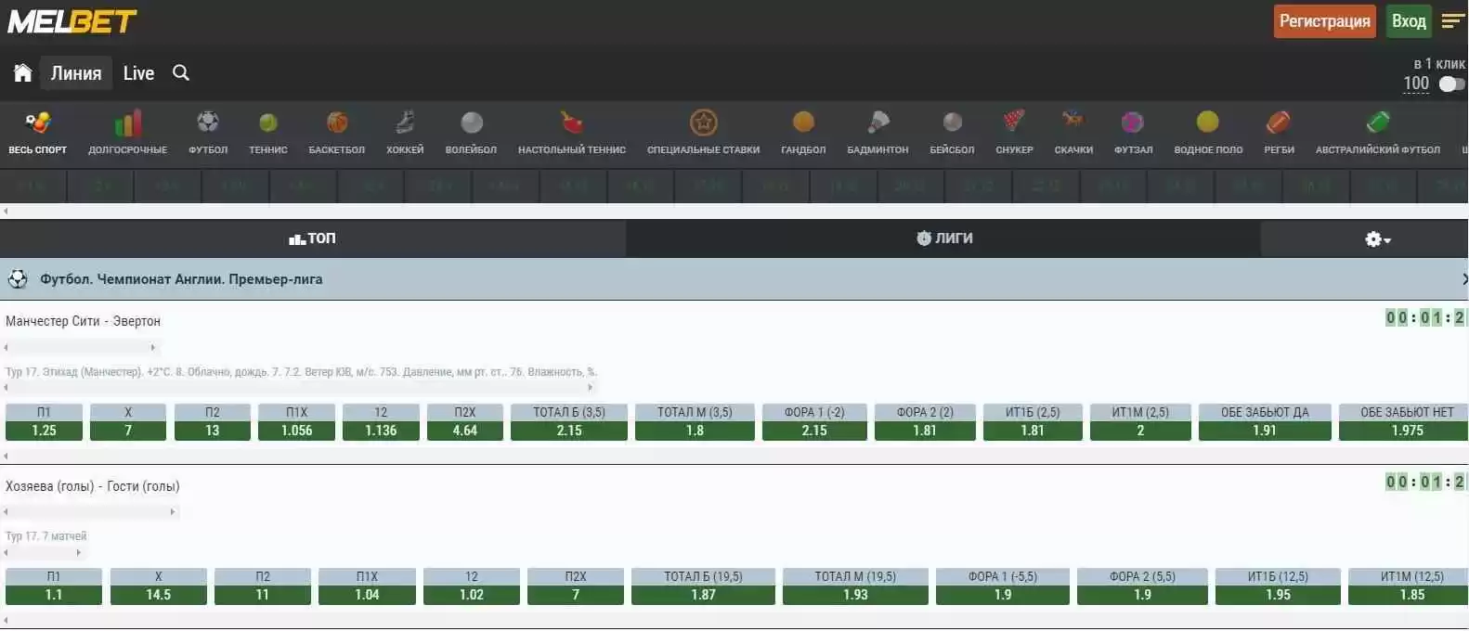Collapse the Премьер-лига league section
The image size is (1469, 631).
[x=1462, y=279]
